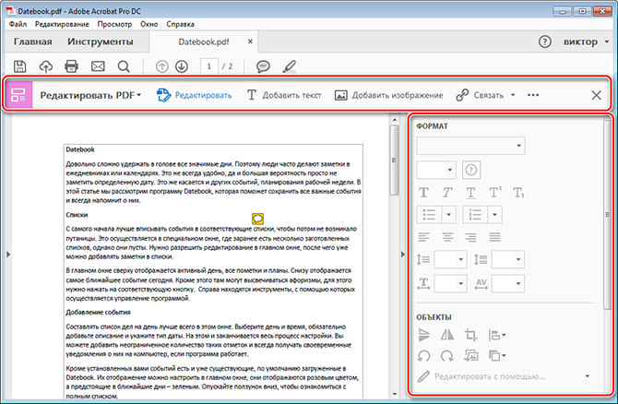The width and height of the screenshot is (618, 404).
Task: Apply italic text style in Format panel
Action: (x=447, y=193)
